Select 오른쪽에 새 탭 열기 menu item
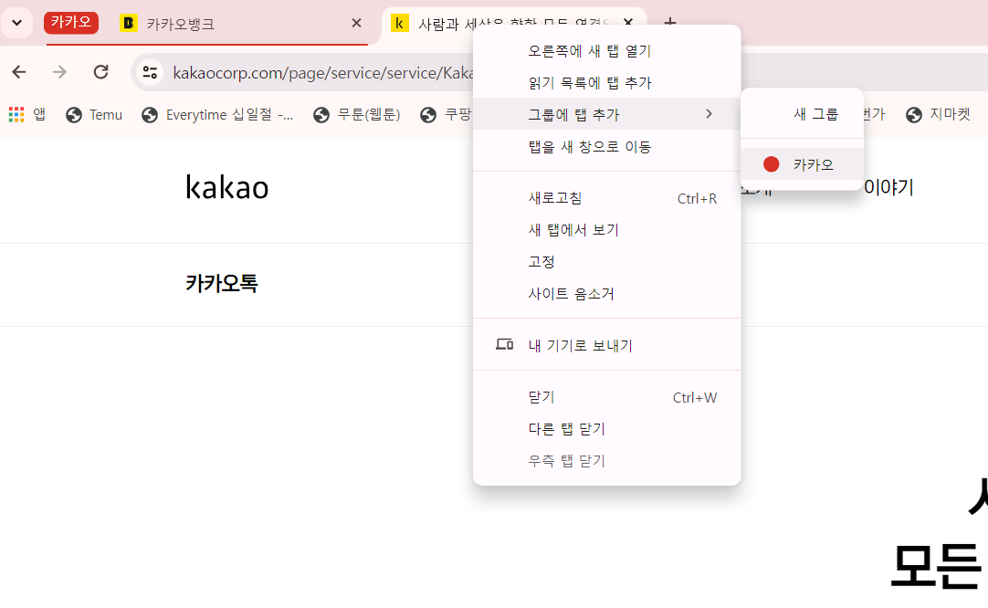The width and height of the screenshot is (988, 608). click(x=607, y=51)
